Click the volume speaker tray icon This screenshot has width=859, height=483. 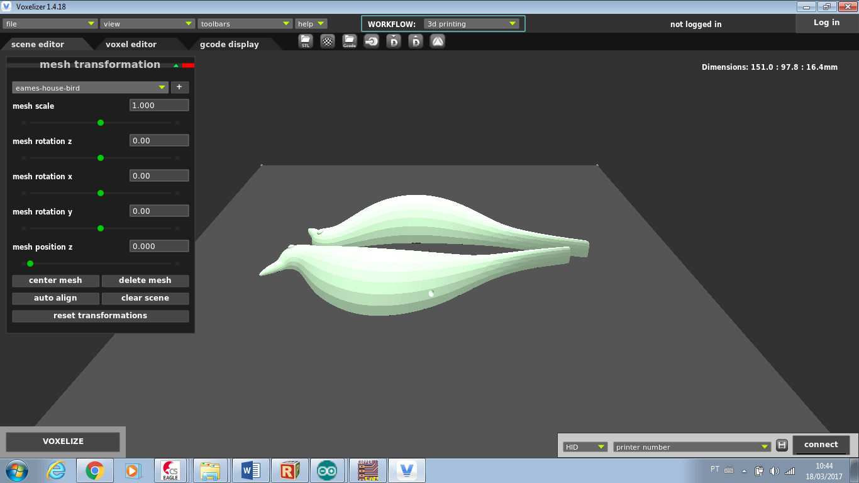tap(774, 470)
